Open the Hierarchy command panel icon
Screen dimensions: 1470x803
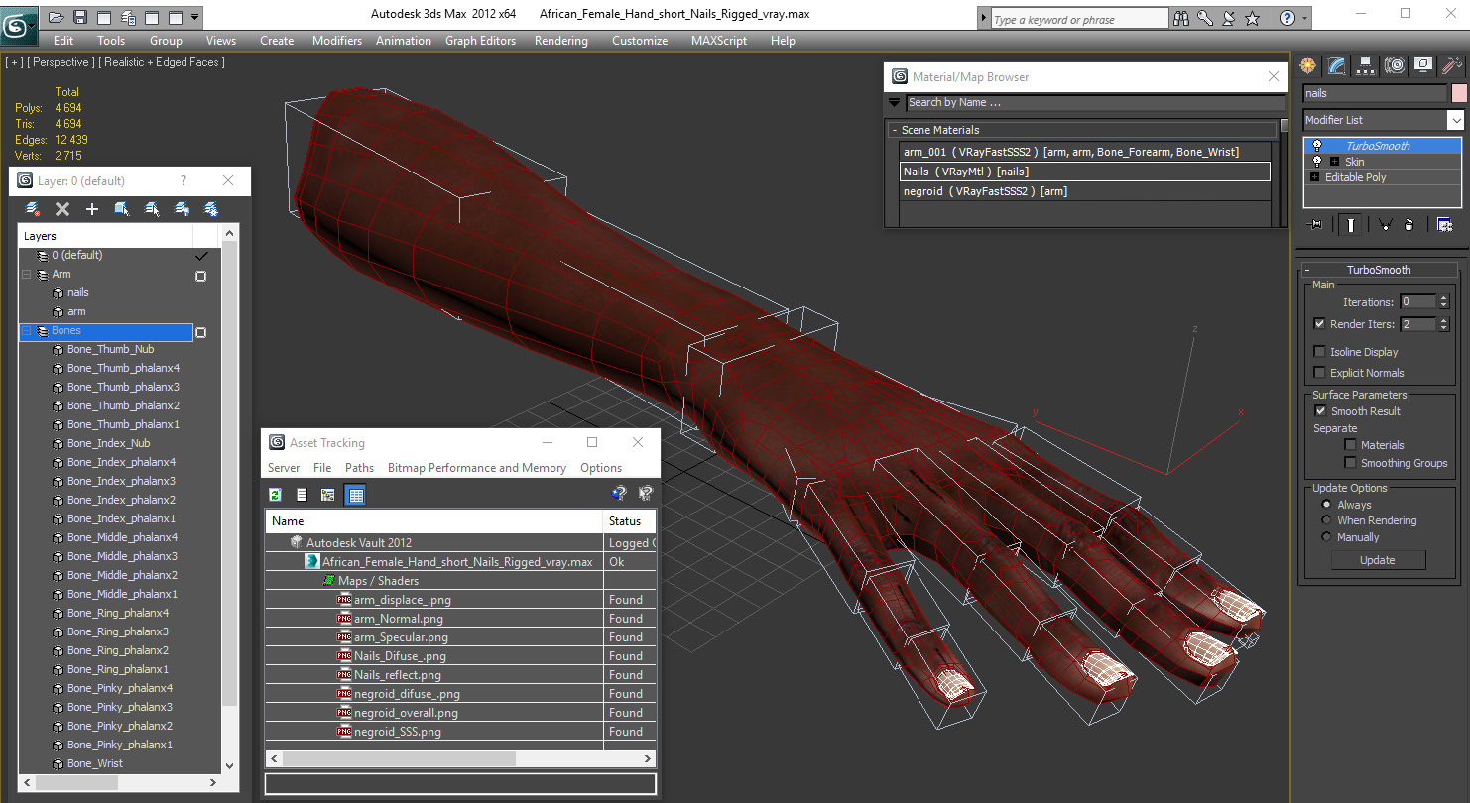[1366, 65]
